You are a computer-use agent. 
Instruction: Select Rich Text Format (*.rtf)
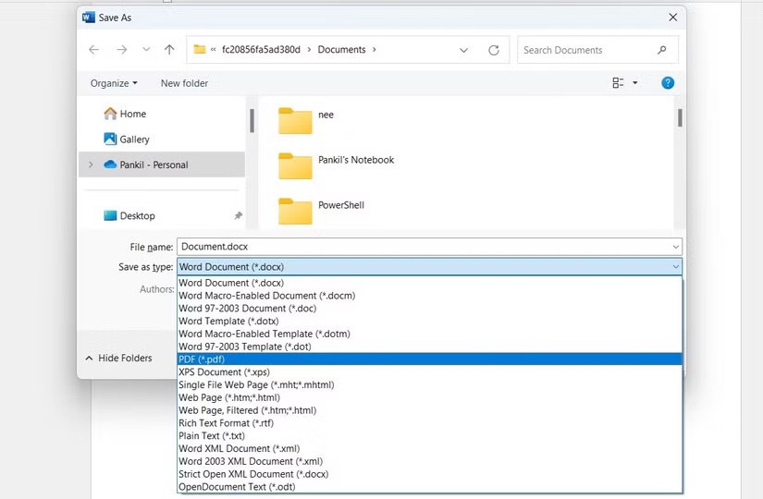tap(430, 423)
